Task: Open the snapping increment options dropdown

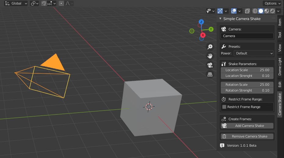Action: pos(51,3)
